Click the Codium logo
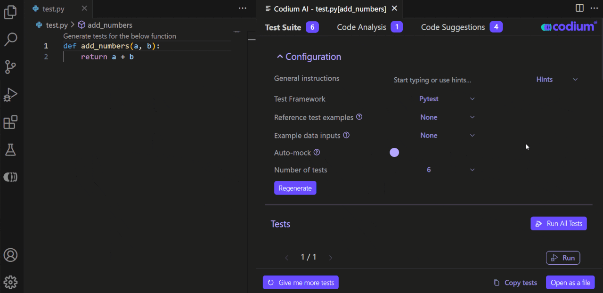This screenshot has width=603, height=293. tap(569, 27)
